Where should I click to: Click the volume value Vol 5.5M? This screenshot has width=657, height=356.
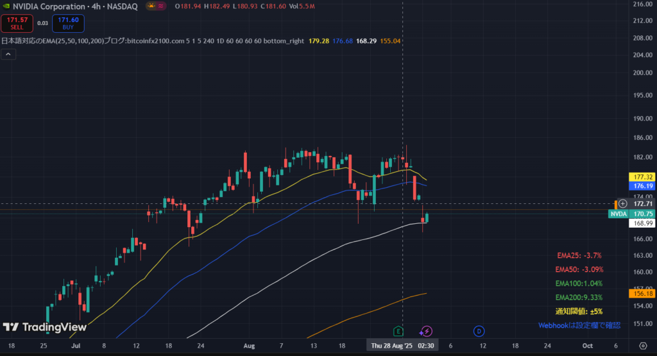pos(302,6)
